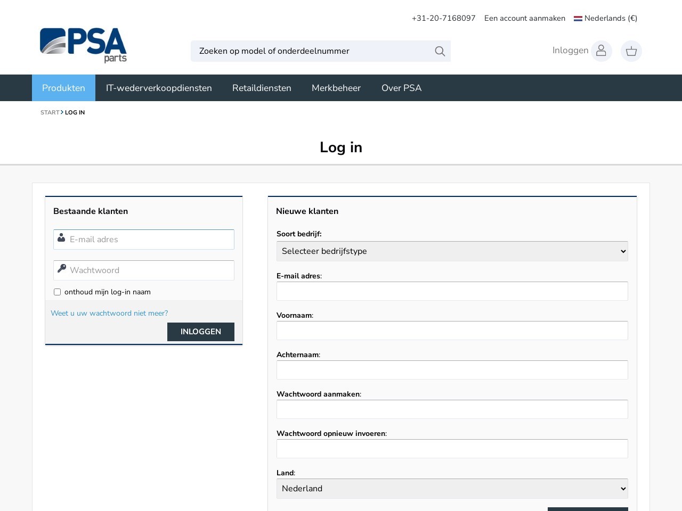This screenshot has width=682, height=511.
Task: Open the Nederlands (€) language selector
Action: coord(605,18)
